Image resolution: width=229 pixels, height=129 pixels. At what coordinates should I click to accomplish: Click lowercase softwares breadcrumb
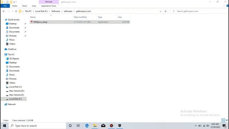[68, 11]
